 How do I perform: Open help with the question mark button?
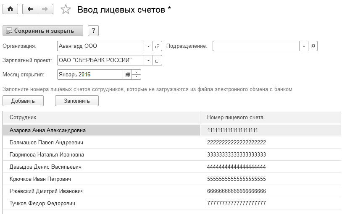(93, 31)
